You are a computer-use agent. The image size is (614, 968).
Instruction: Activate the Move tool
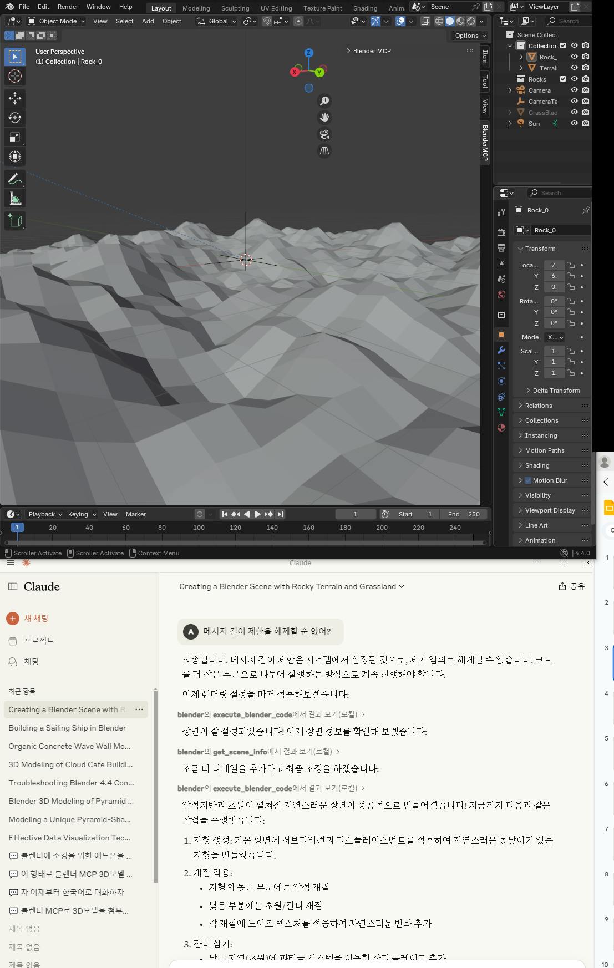15,98
